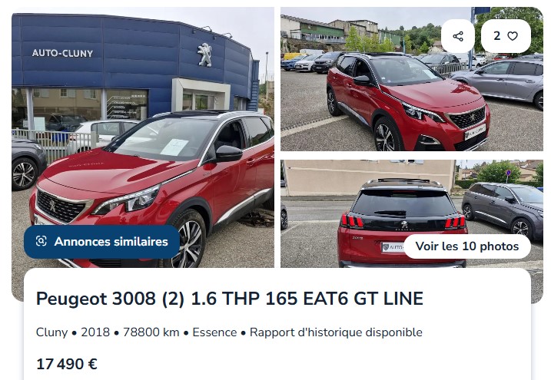Viewport: 551px width, 380px height.
Task: Click the Peugeot 3008 GT LINE listing title
Action: 230,299
